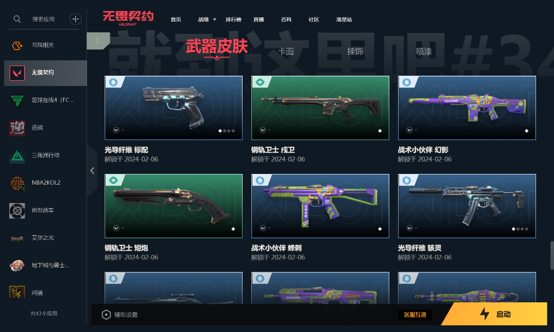Open 与我相关 sidebar icon

[17, 45]
